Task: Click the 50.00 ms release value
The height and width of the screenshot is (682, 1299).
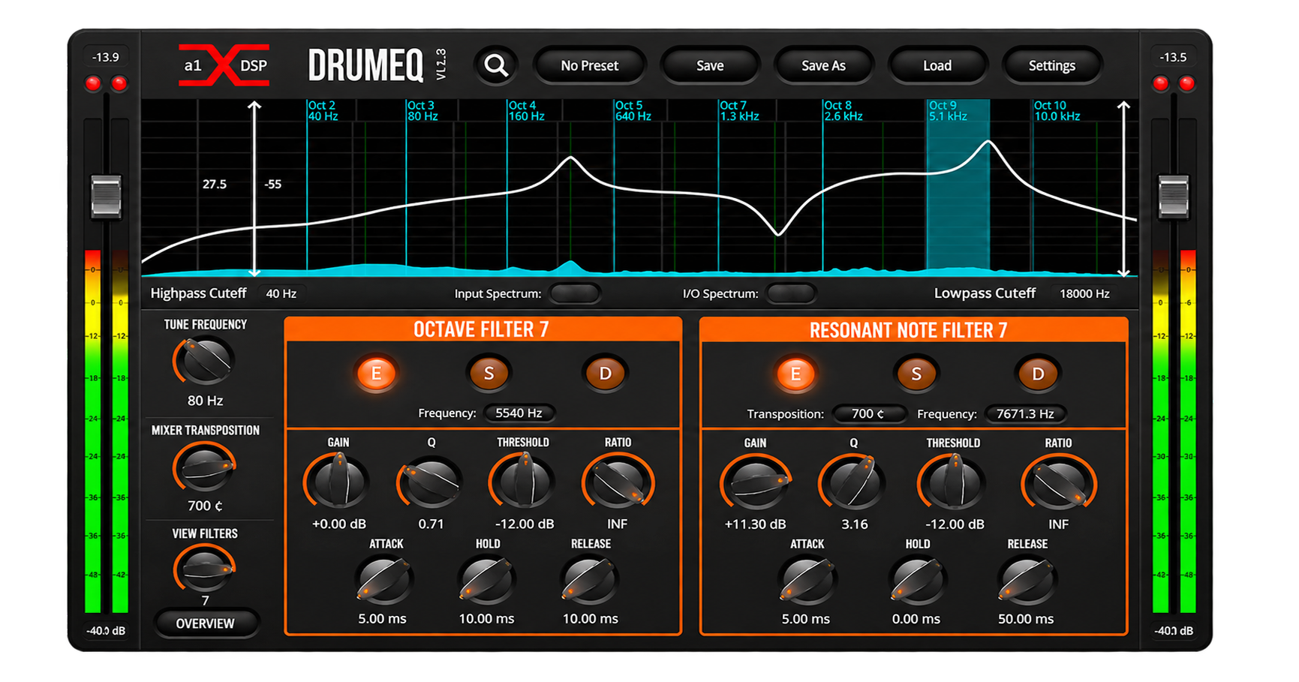Action: coord(1026,619)
